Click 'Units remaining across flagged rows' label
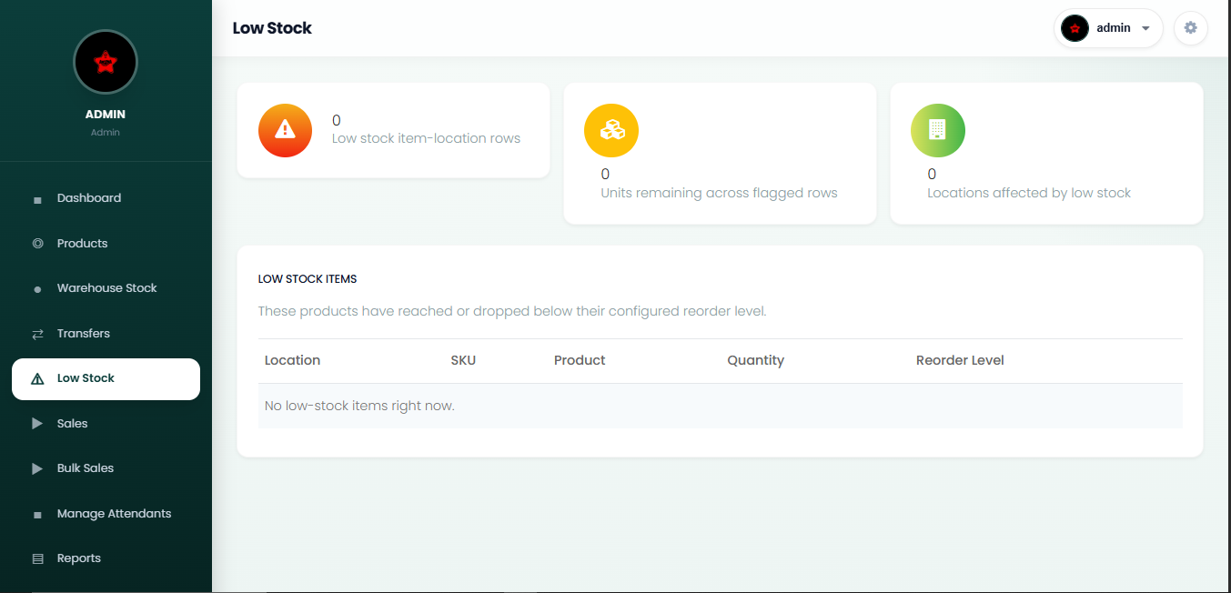The image size is (1231, 593). [x=719, y=193]
